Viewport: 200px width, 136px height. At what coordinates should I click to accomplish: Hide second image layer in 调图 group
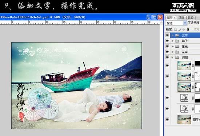[167, 76]
